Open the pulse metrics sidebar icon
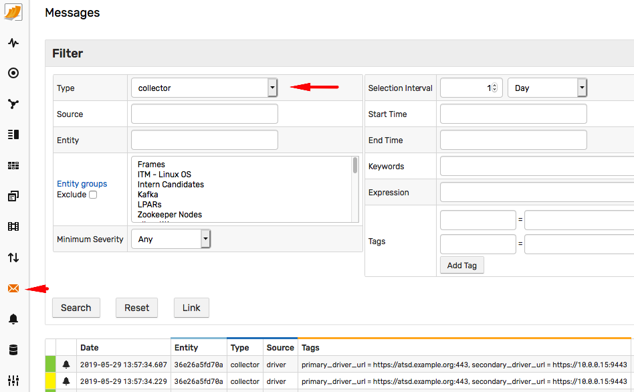Viewport: 634px width, 392px height. pyautogui.click(x=13, y=42)
